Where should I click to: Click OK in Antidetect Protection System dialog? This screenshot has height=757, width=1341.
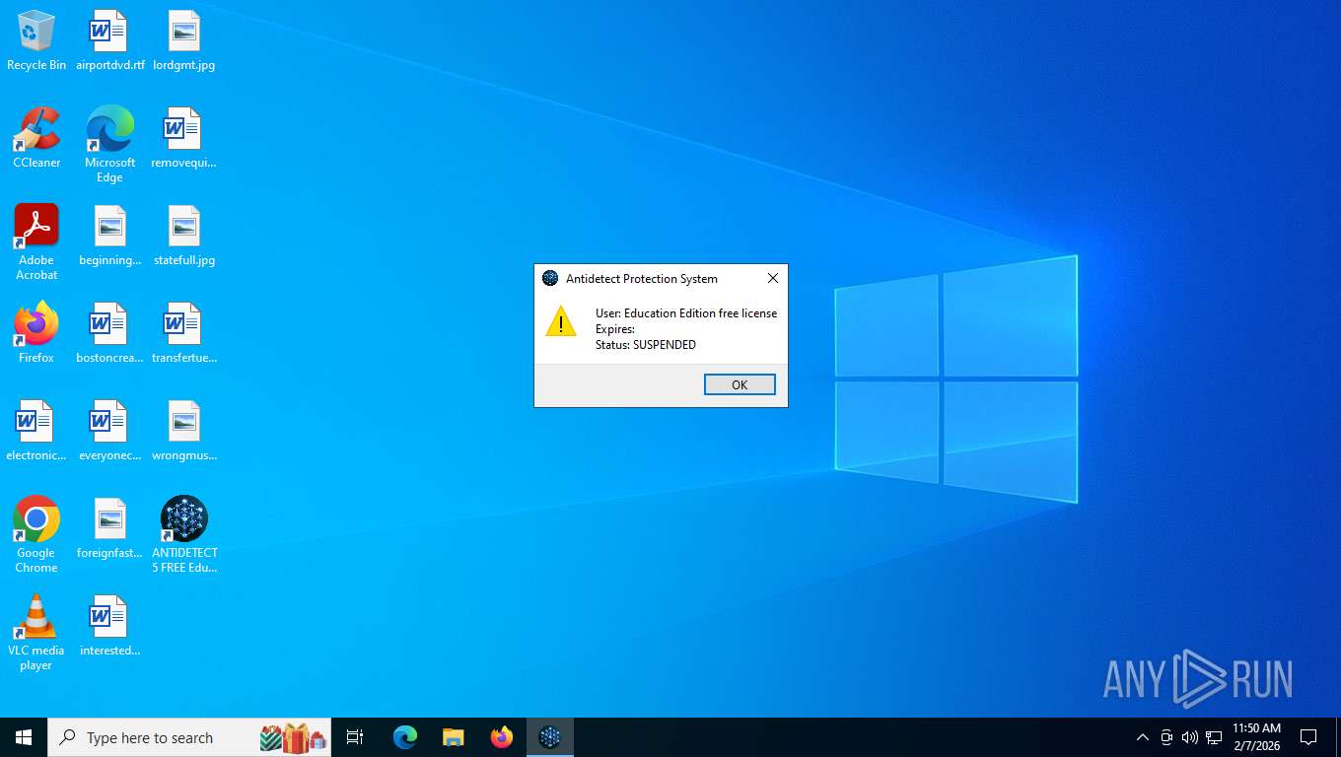740,384
